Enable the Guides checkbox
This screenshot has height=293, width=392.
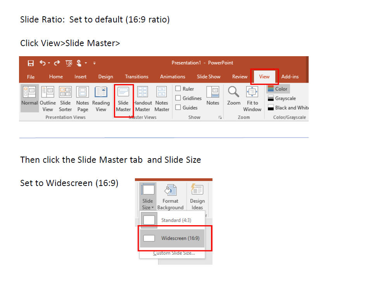178,107
